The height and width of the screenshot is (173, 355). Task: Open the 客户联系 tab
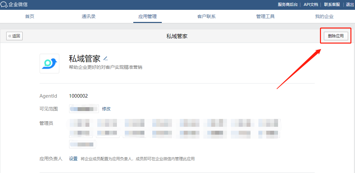click(206, 17)
